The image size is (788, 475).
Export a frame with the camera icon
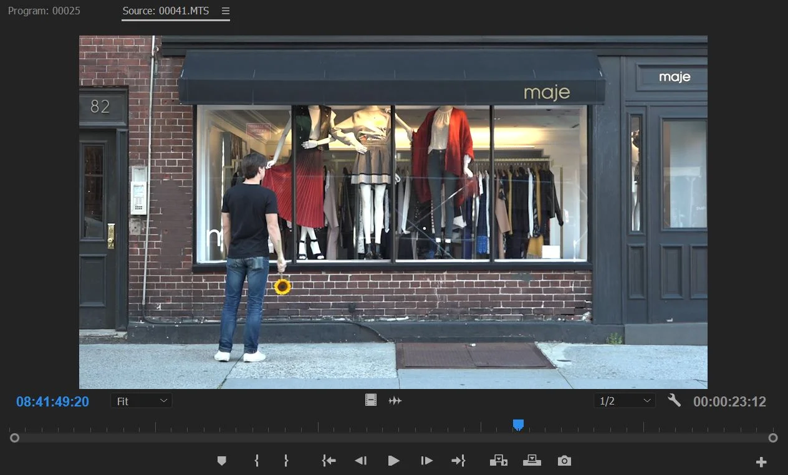coord(564,461)
